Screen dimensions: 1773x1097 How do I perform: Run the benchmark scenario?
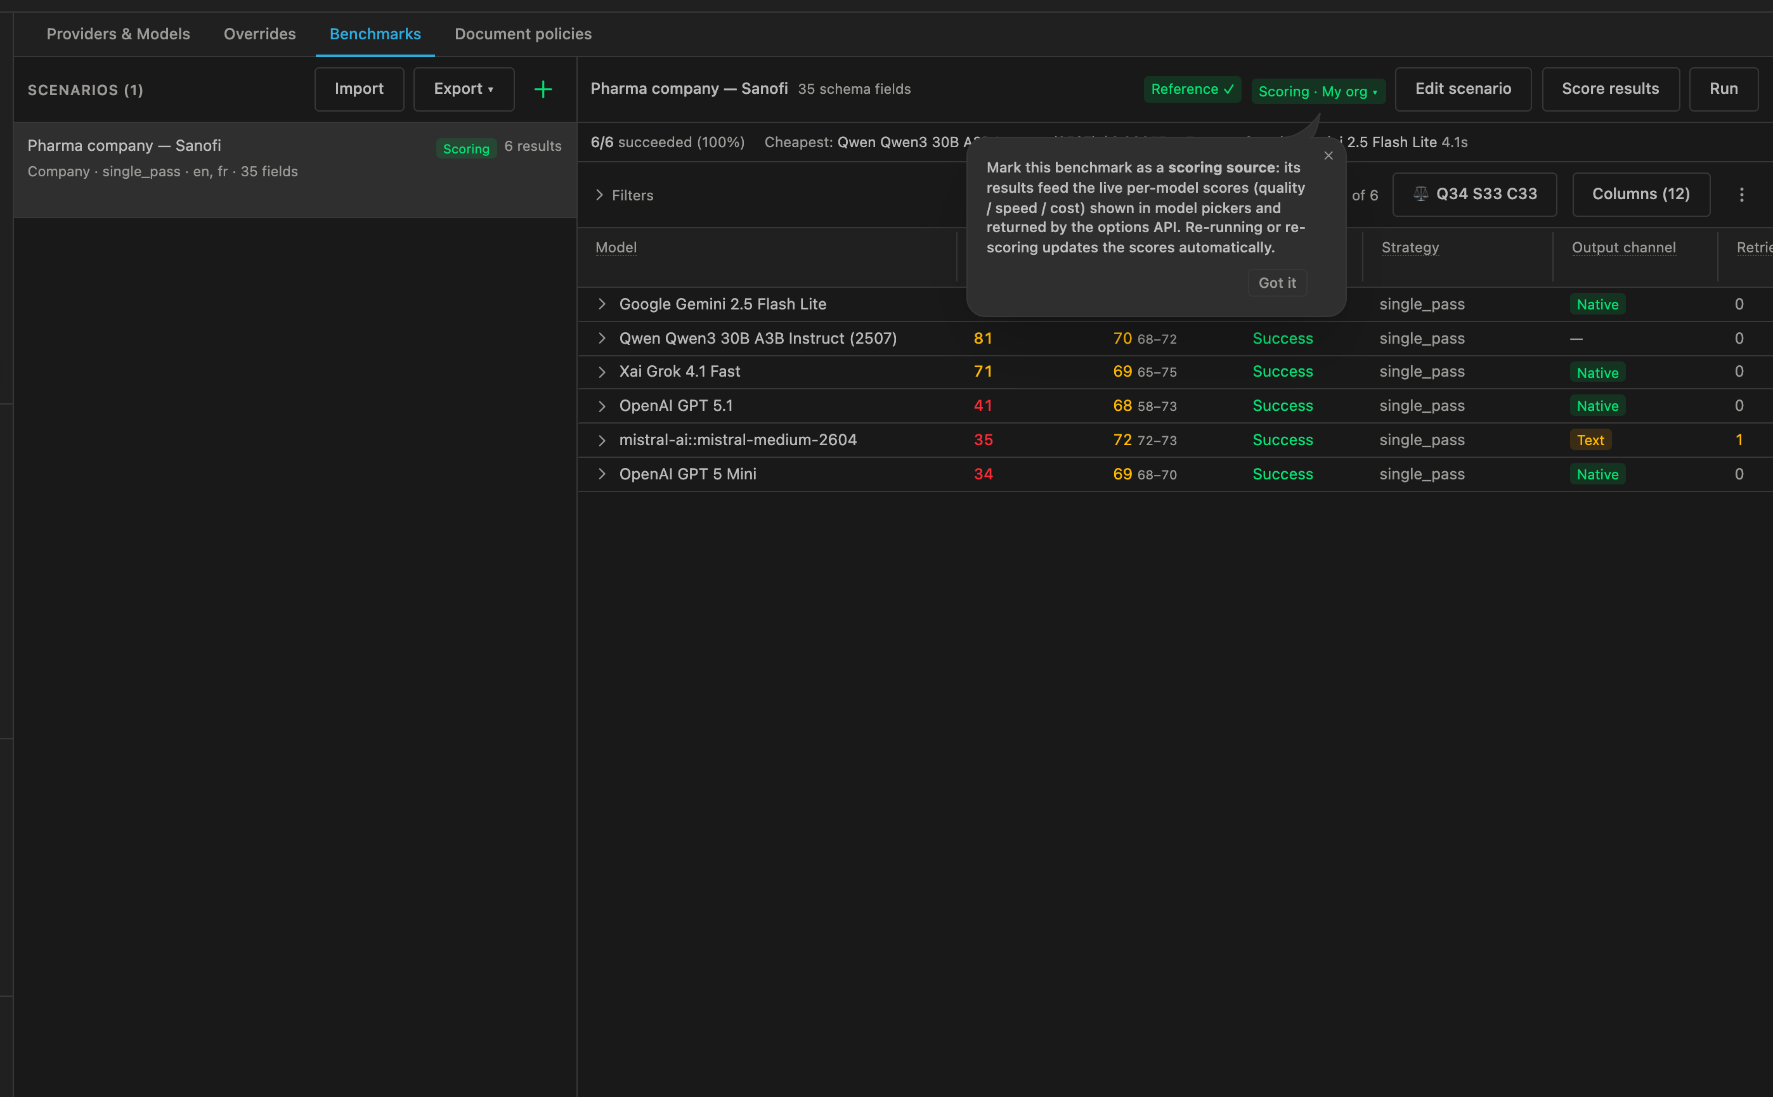(x=1723, y=89)
